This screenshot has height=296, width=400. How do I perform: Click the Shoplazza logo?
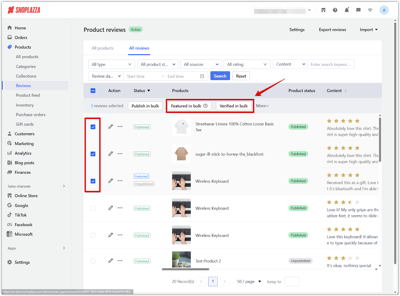tap(24, 10)
